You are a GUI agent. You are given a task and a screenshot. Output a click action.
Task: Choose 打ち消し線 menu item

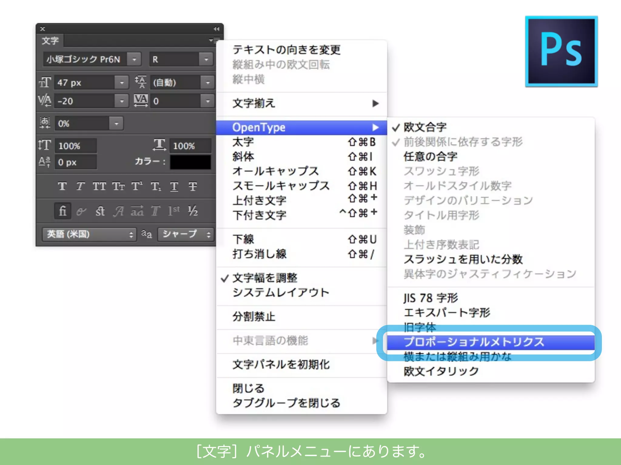coord(302,254)
